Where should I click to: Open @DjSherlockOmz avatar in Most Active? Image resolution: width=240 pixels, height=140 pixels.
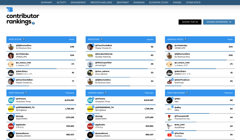tap(11, 47)
